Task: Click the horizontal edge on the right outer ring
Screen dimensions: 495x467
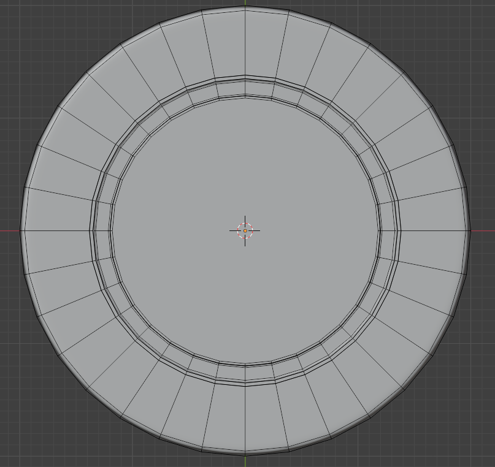Action: coord(434,231)
